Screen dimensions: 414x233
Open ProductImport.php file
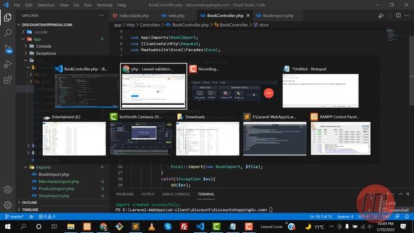pyautogui.click(x=56, y=188)
